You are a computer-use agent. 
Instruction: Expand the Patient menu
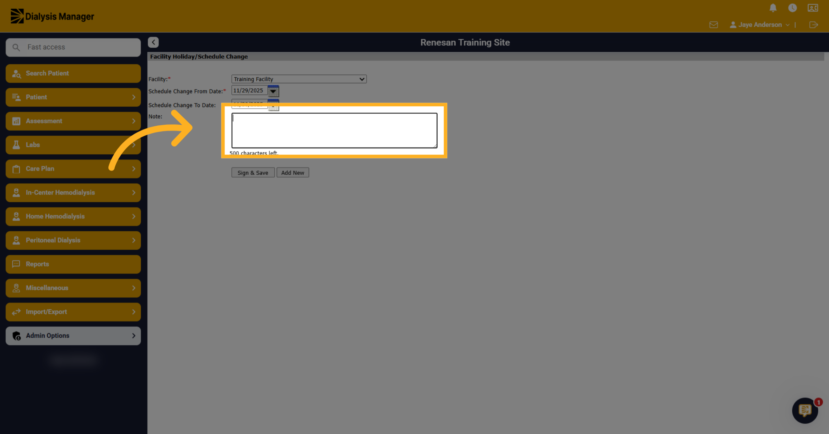73,97
